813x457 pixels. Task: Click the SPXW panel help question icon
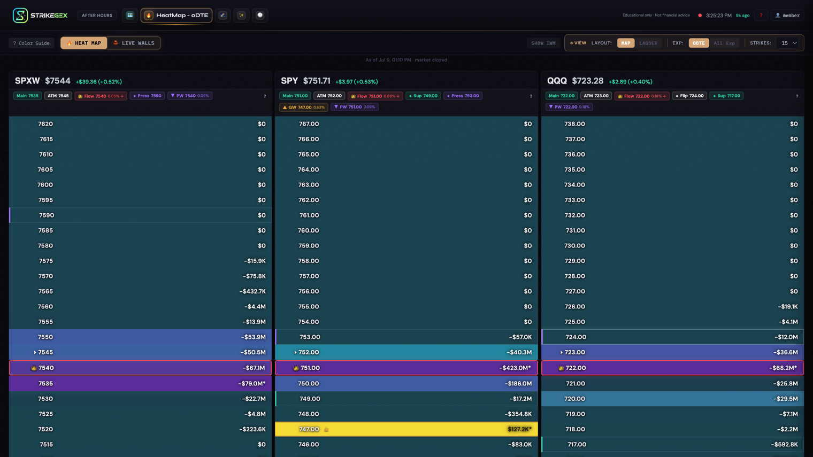[265, 96]
